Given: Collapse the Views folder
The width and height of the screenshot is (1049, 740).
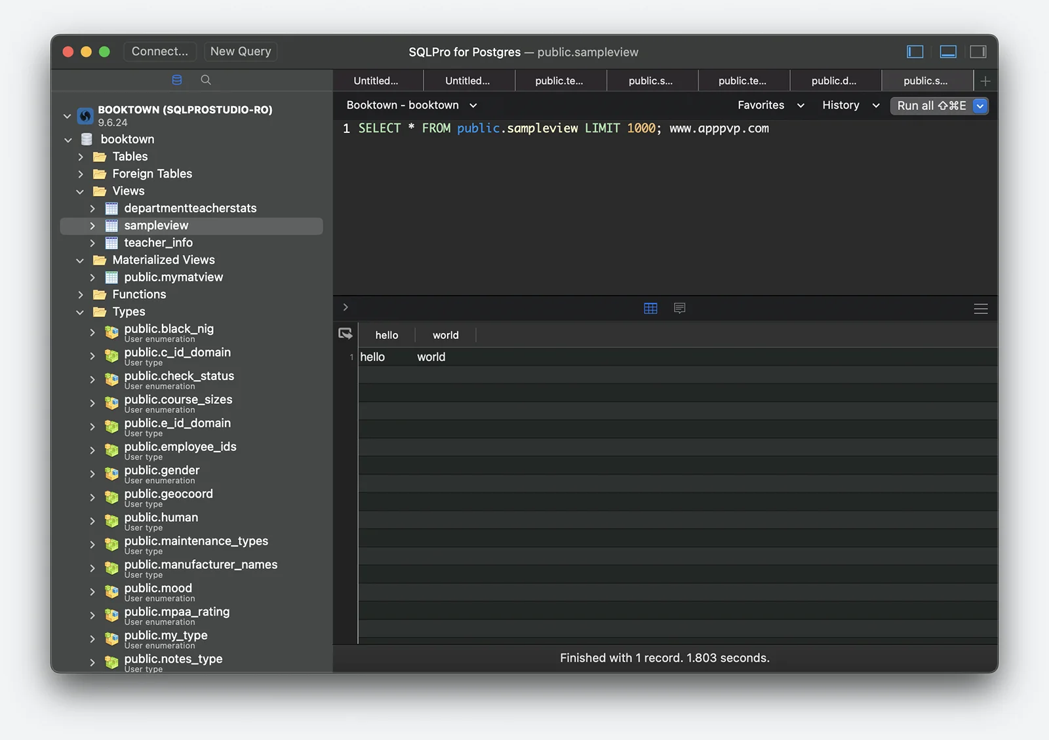Looking at the screenshot, I should (80, 191).
